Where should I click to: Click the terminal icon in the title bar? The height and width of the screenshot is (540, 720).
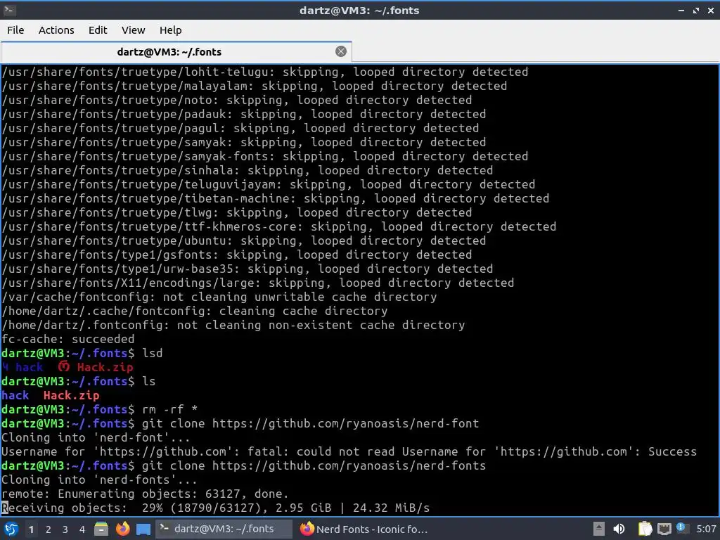9,10
